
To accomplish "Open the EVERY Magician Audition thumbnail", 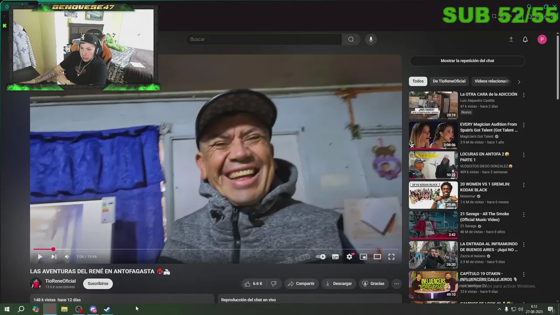I will 433,135.
